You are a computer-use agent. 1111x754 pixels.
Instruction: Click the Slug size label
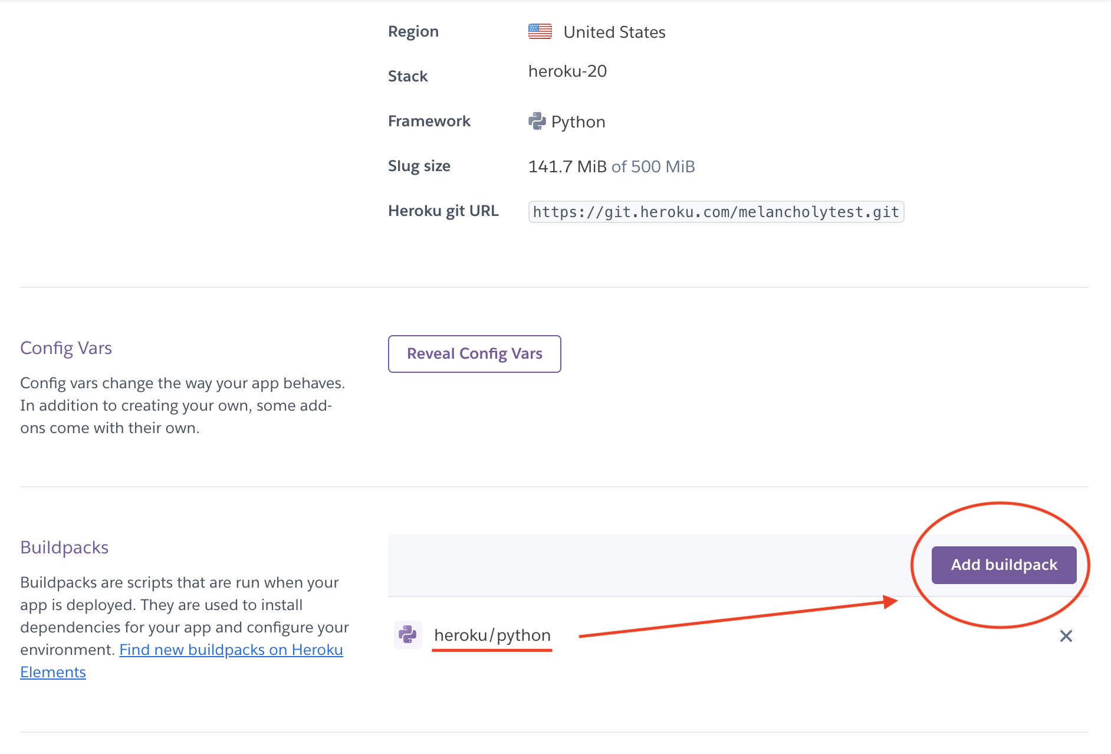pyautogui.click(x=419, y=166)
